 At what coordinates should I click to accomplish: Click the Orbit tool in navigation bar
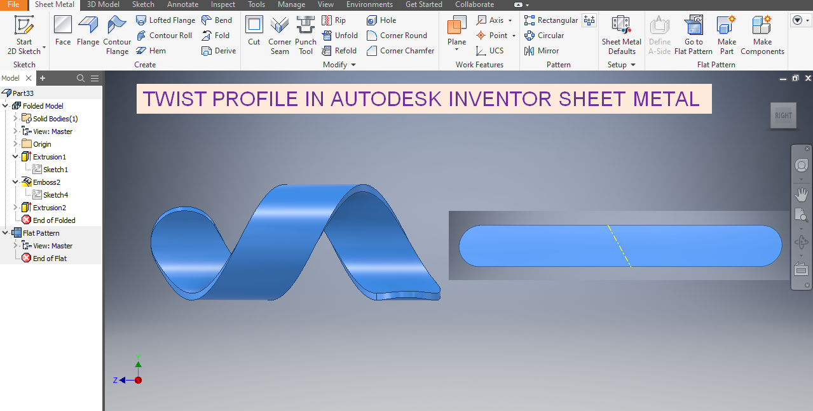[x=801, y=242]
